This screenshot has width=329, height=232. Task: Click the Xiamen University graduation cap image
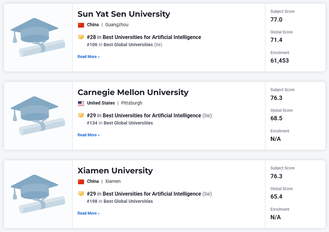click(38, 194)
